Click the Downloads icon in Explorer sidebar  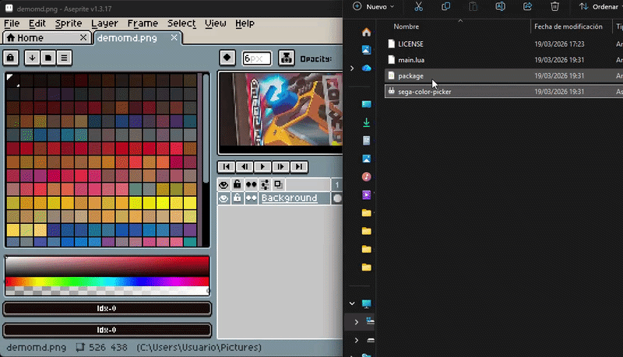[367, 123]
